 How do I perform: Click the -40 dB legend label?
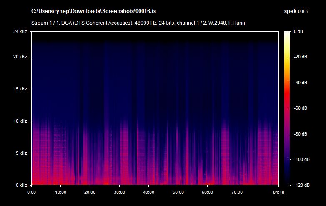point(300,83)
